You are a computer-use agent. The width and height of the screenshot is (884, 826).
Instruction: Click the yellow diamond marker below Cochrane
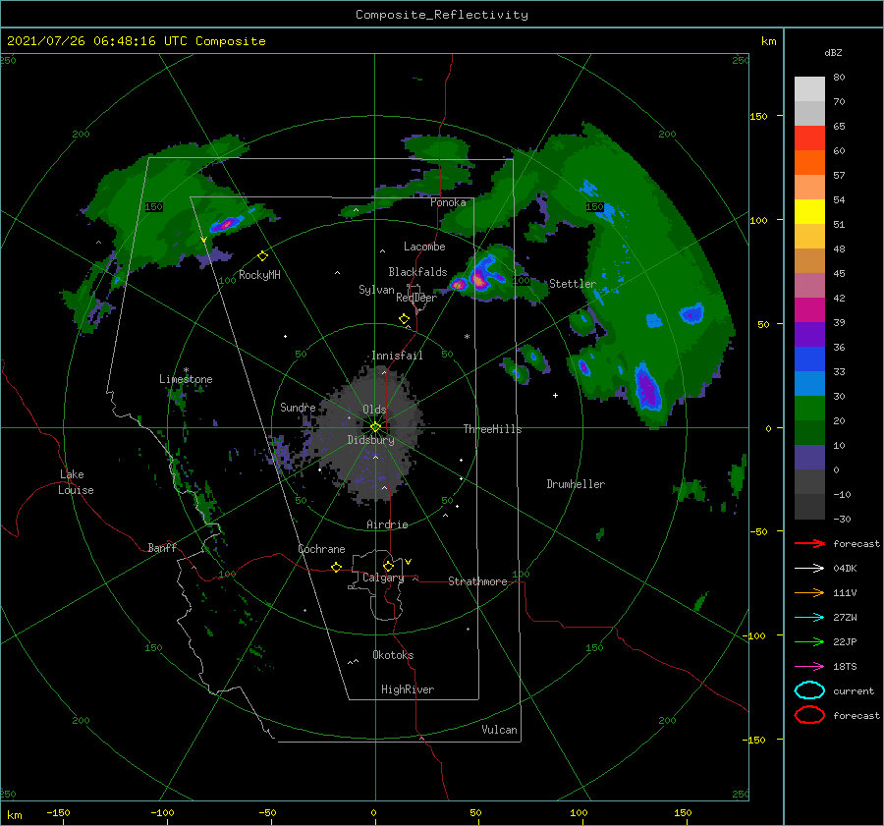point(337,567)
